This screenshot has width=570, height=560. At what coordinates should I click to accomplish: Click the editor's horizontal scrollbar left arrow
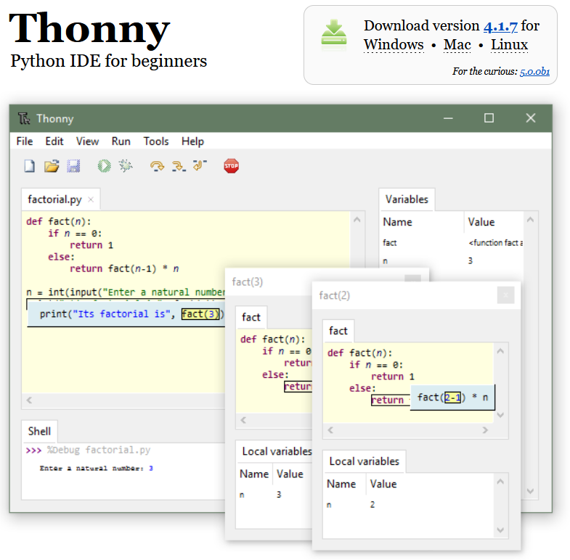tap(30, 400)
